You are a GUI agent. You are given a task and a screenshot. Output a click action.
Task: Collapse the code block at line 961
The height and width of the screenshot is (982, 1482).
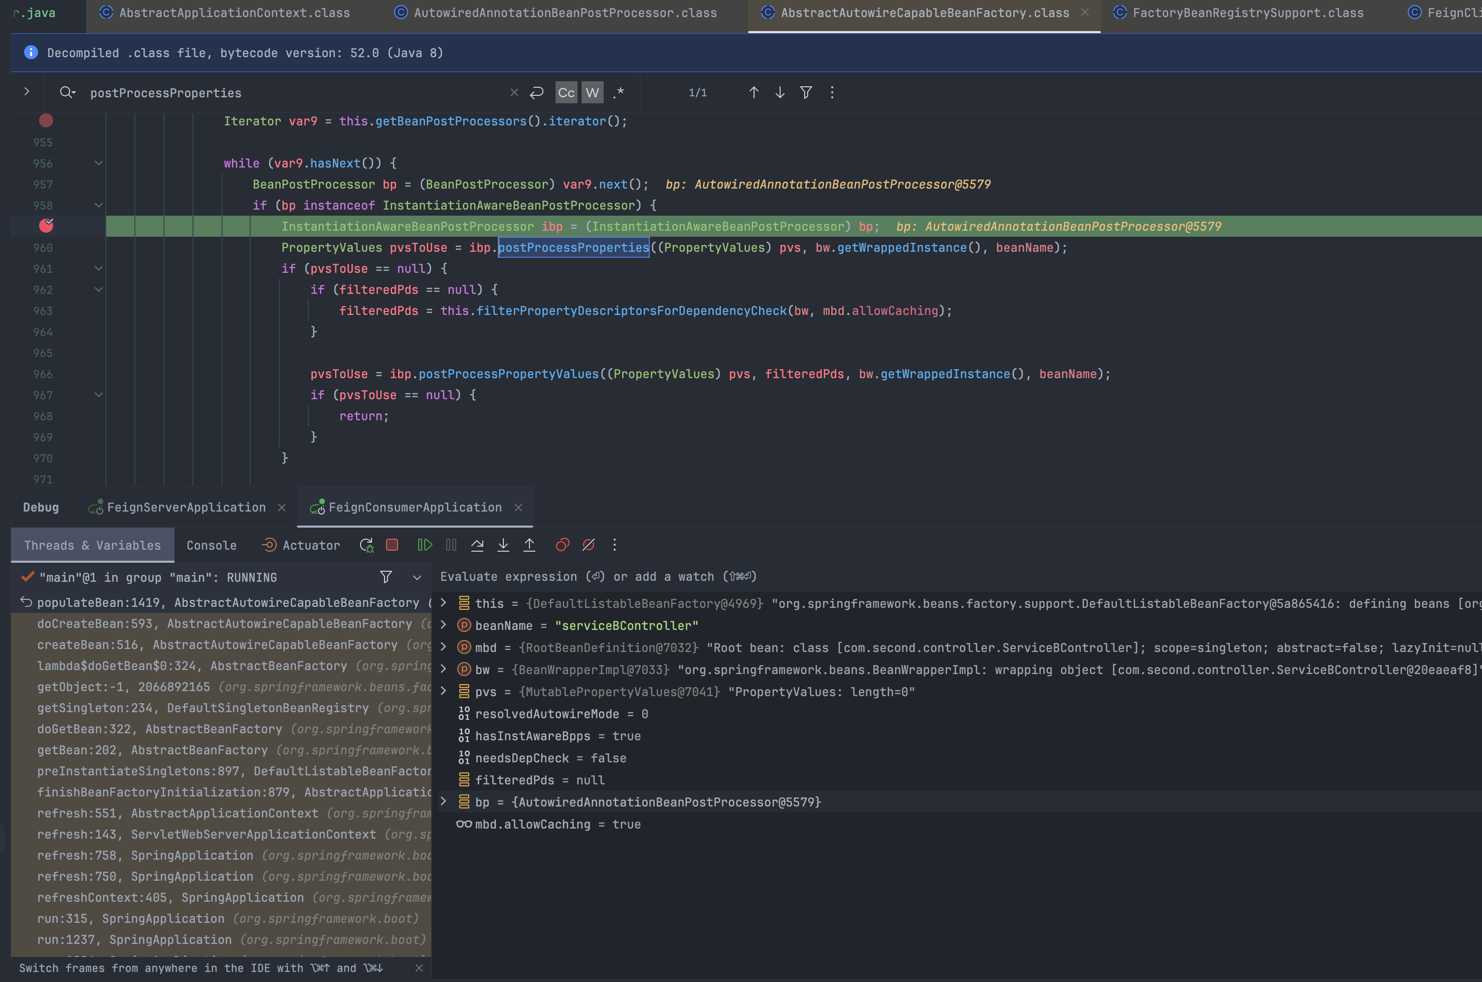coord(98,269)
